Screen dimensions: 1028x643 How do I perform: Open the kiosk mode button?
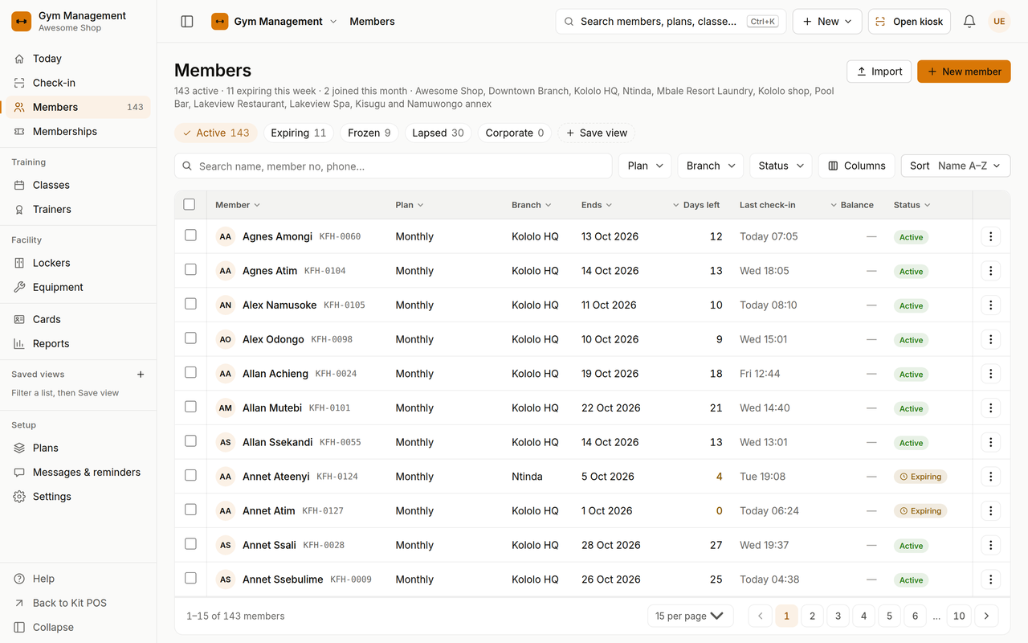point(910,22)
